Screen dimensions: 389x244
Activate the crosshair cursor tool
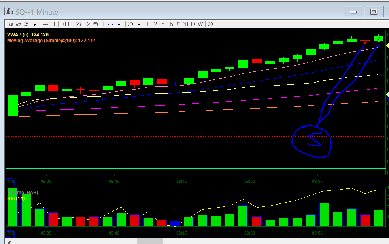point(103,24)
